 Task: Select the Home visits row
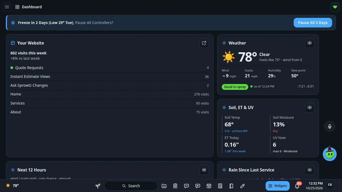point(110,94)
